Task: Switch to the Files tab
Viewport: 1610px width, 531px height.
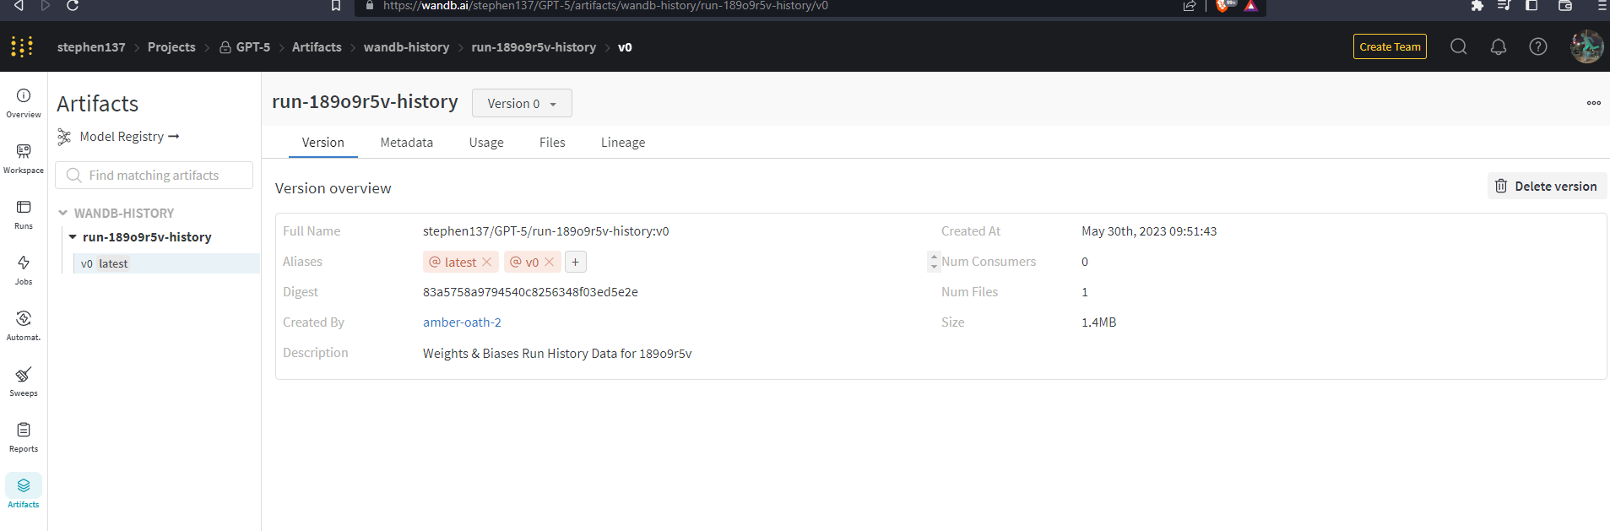Action: click(552, 143)
